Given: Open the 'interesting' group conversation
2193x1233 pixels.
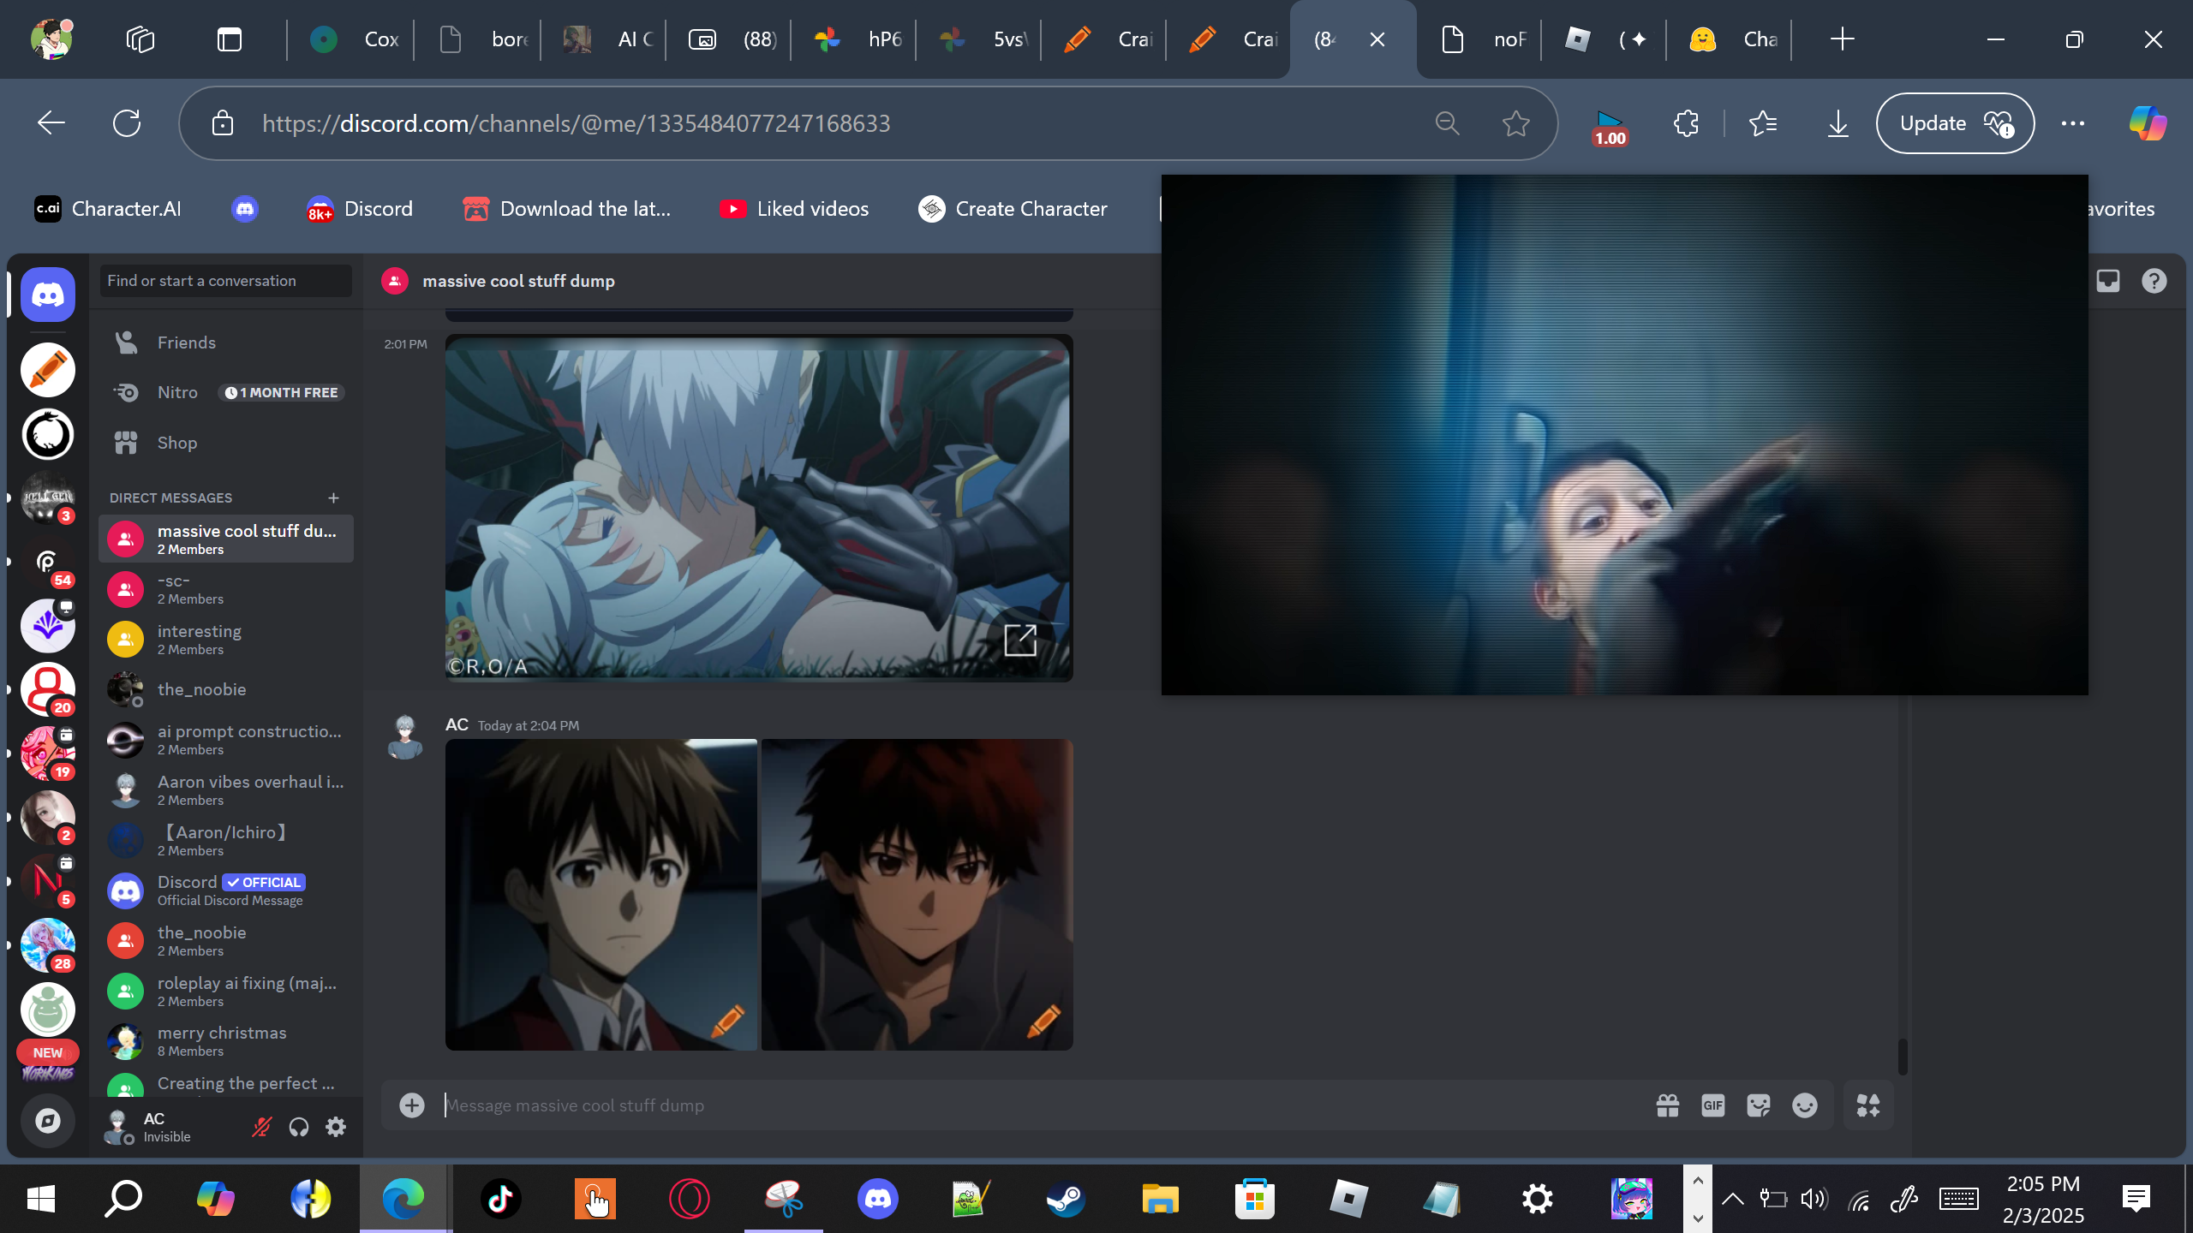Looking at the screenshot, I should click(226, 640).
